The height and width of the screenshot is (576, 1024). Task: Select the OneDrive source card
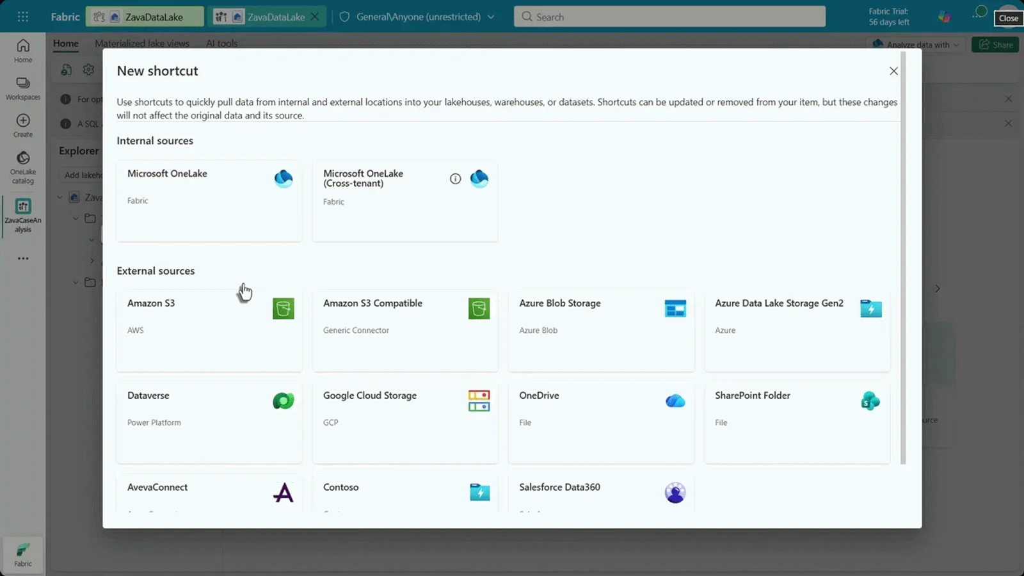pos(601,423)
